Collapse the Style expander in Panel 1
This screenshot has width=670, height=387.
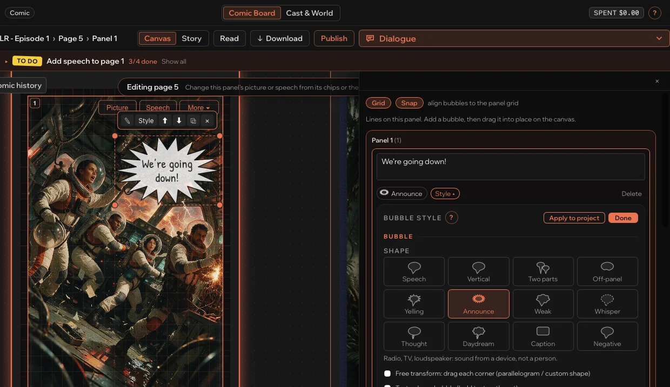coord(445,194)
